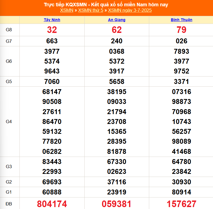The width and height of the screenshot is (213, 209).
Task: Click Bình Thuận G4 number 41468
Action: point(182,151)
